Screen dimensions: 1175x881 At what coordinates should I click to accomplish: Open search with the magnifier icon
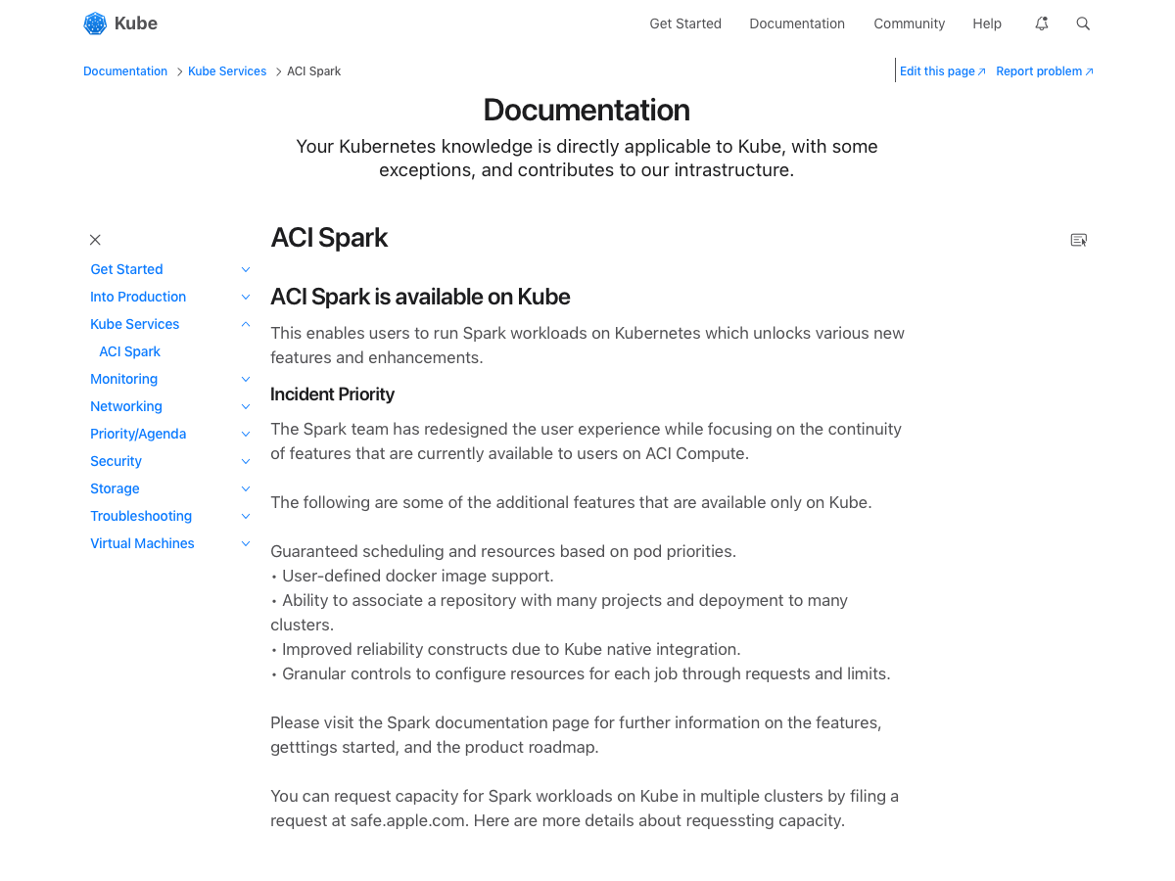tap(1083, 23)
